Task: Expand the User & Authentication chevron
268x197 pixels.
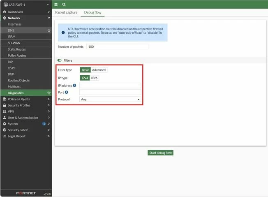Action: (x=49, y=118)
